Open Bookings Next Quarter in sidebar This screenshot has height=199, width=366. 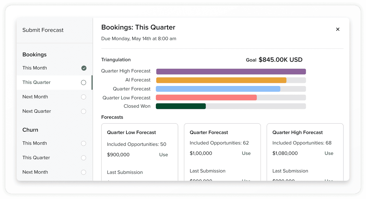(x=37, y=111)
